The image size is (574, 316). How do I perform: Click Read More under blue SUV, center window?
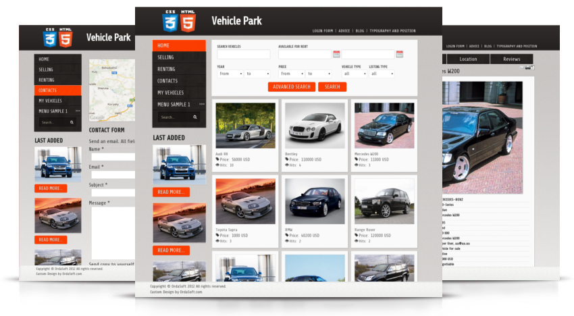point(171,192)
